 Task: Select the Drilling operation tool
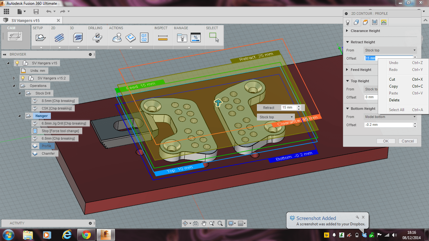[97, 38]
